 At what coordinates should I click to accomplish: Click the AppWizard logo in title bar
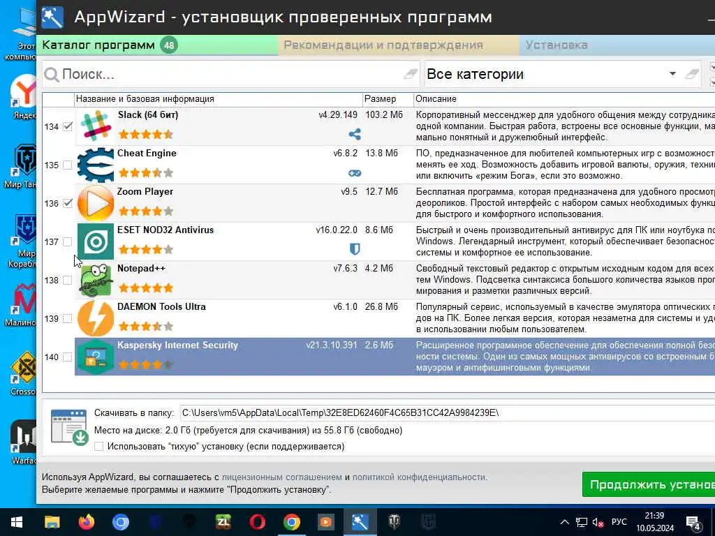[52, 17]
